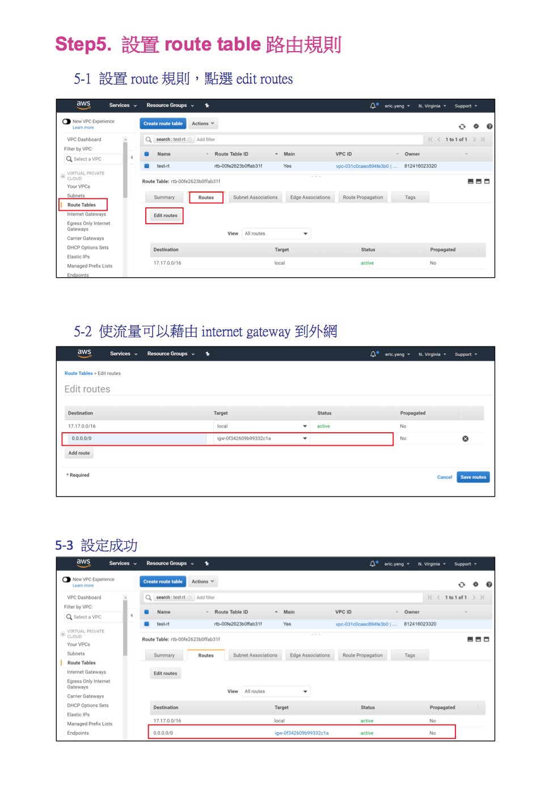
Task: Click the AWS logo in the step 5-3 screenshot
Action: point(83,563)
